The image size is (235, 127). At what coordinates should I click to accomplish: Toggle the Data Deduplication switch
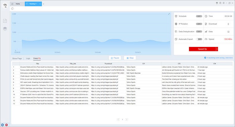click(199, 31)
